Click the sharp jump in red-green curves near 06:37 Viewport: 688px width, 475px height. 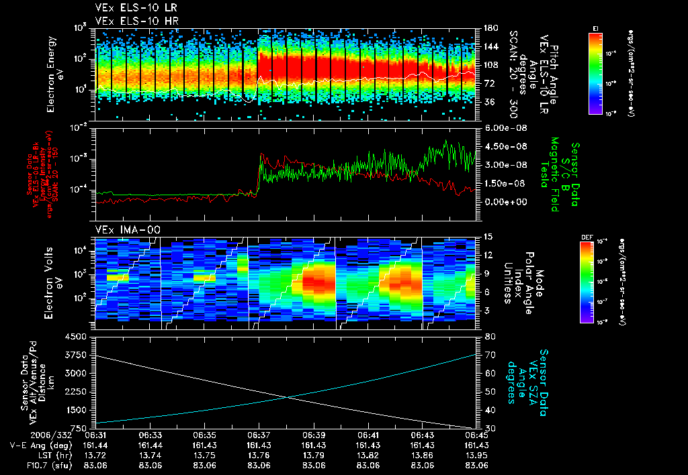(x=259, y=175)
